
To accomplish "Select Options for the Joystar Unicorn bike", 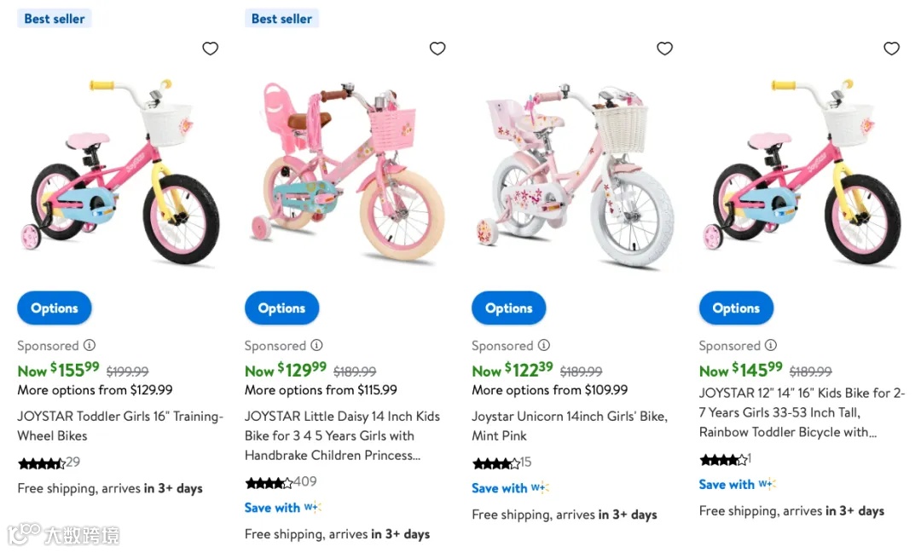I will point(509,308).
